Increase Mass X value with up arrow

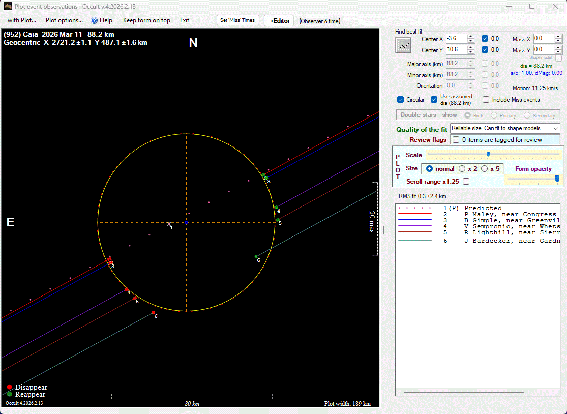[559, 36]
